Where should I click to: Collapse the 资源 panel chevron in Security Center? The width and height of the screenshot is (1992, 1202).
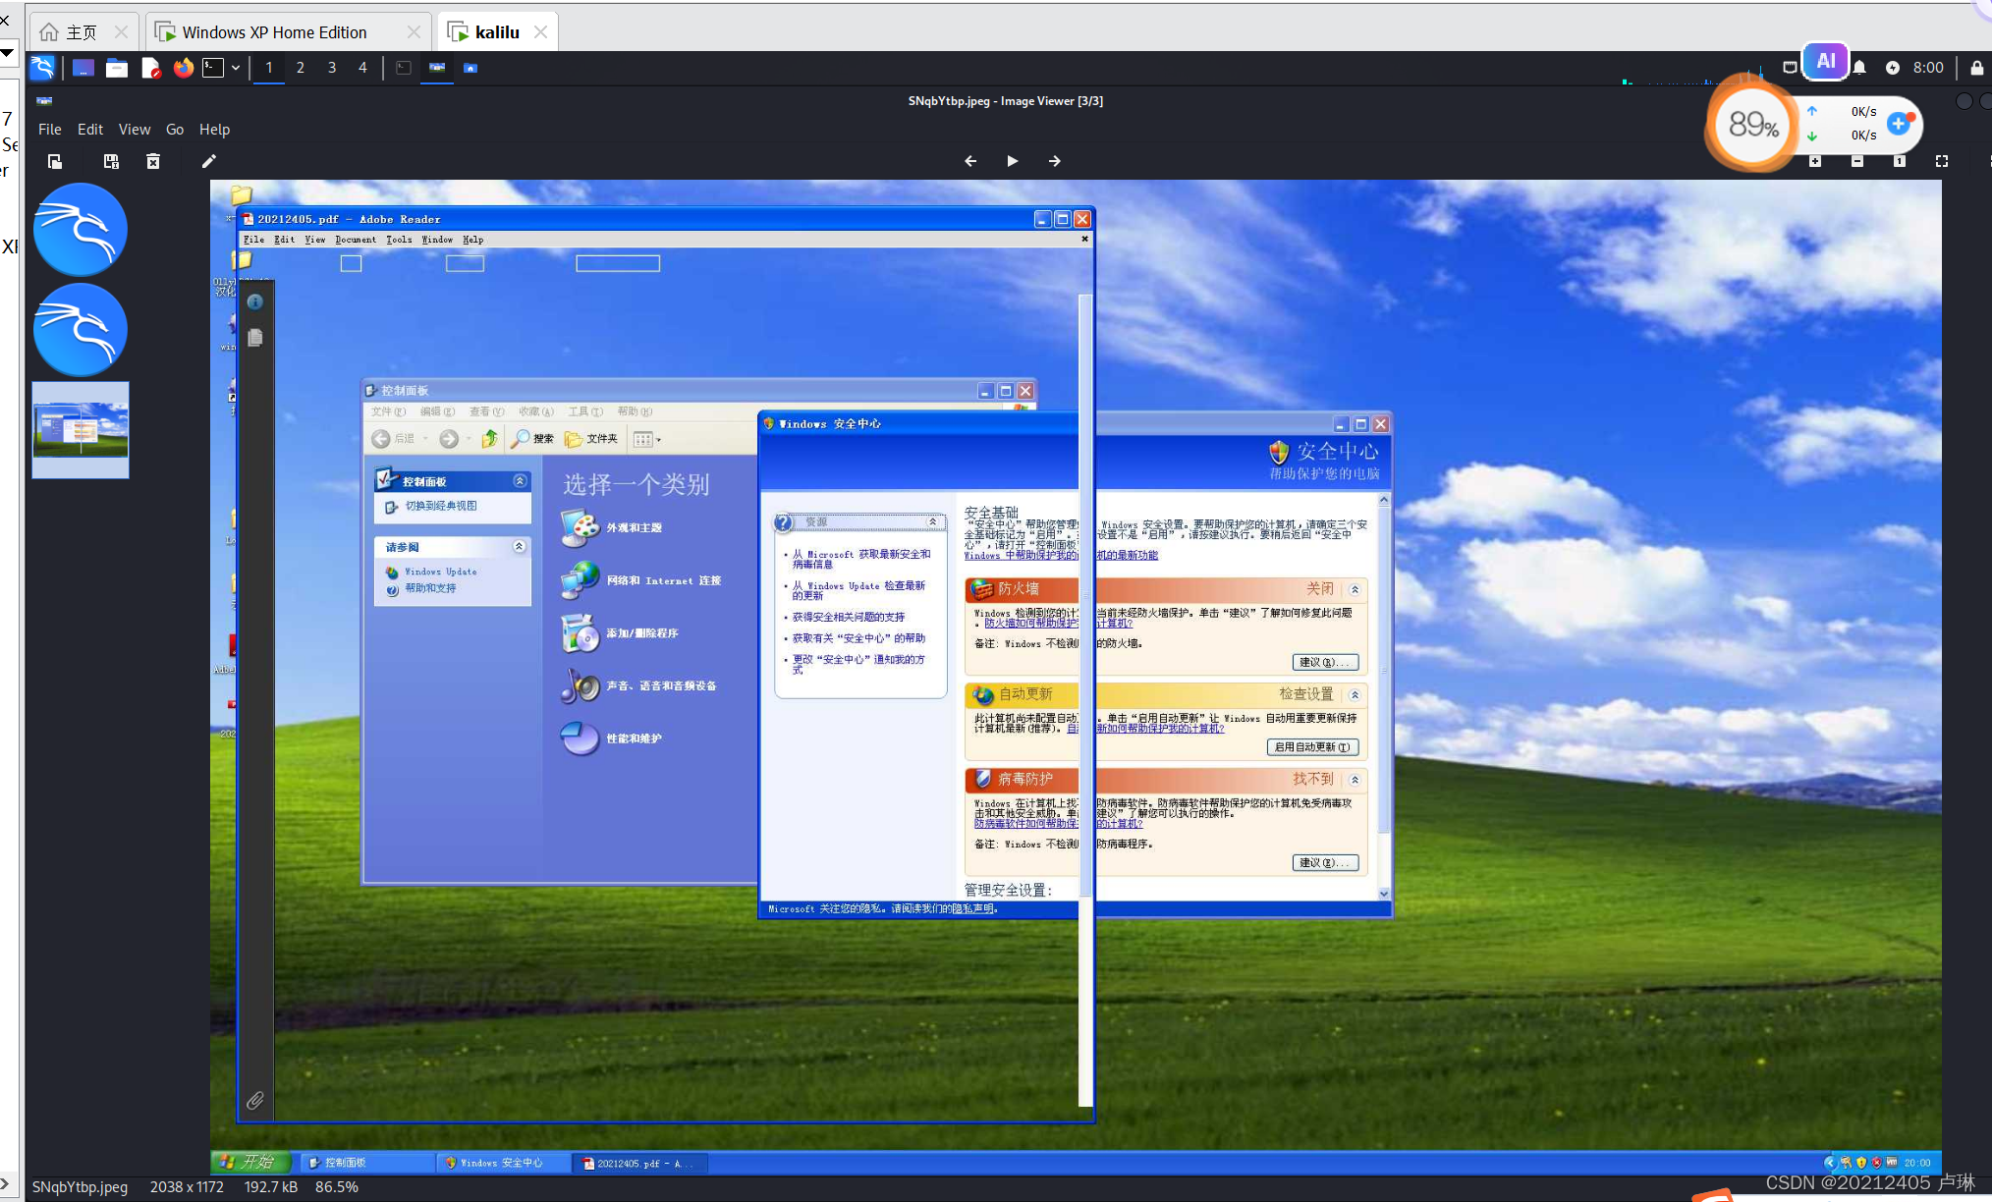point(932,521)
